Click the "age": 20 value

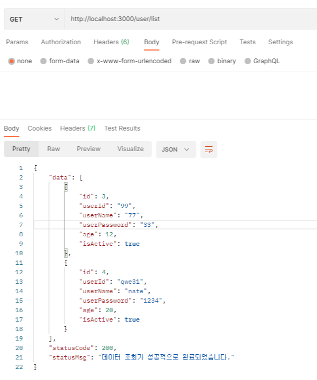point(109,310)
